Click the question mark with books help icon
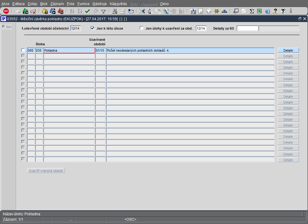 point(275,11)
